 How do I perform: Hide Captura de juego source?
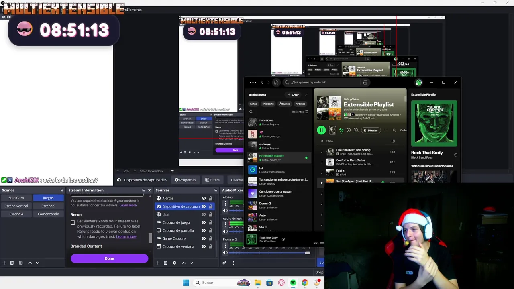click(x=204, y=222)
